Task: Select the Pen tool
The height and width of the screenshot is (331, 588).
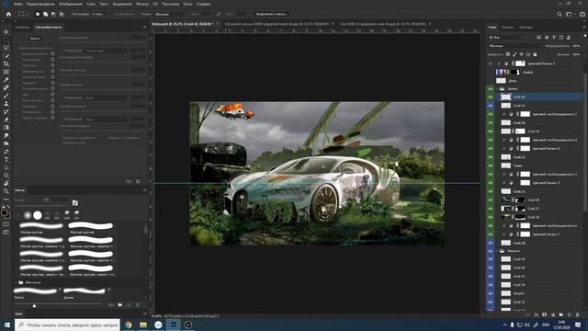Action: (x=6, y=152)
